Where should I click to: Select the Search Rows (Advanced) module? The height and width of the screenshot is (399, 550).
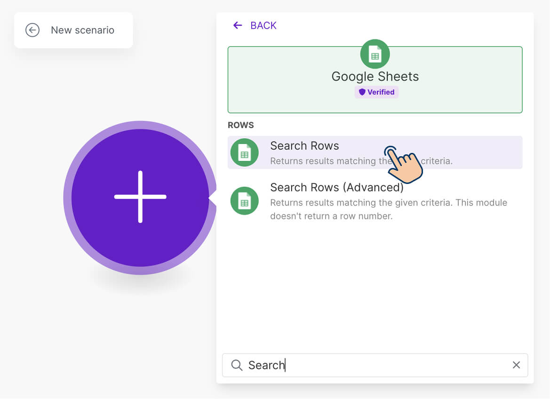point(375,201)
